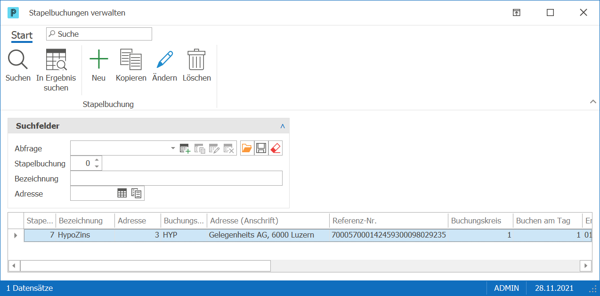The image size is (600, 296).
Task: Decrease the Stapelbuchung number
Action: point(97,166)
